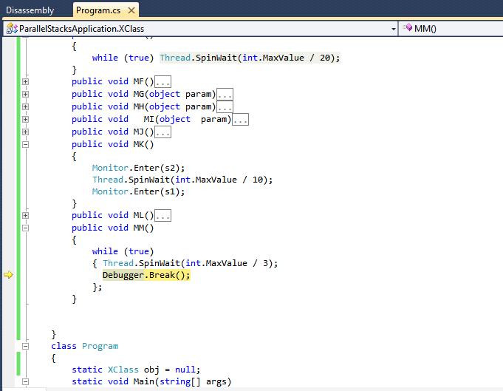Expand the MH(object param) method outline
The width and height of the screenshot is (503, 391).
coord(25,106)
